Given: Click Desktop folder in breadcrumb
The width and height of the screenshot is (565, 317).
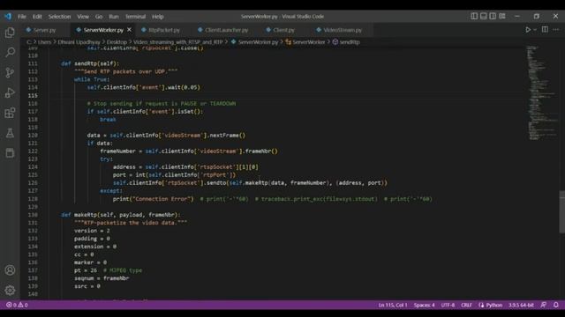Looking at the screenshot, I should point(117,42).
